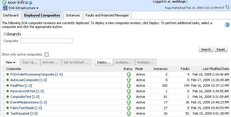
Task: Click status arrow for FaultFlow row
Action: pyautogui.click(x=129, y=86)
